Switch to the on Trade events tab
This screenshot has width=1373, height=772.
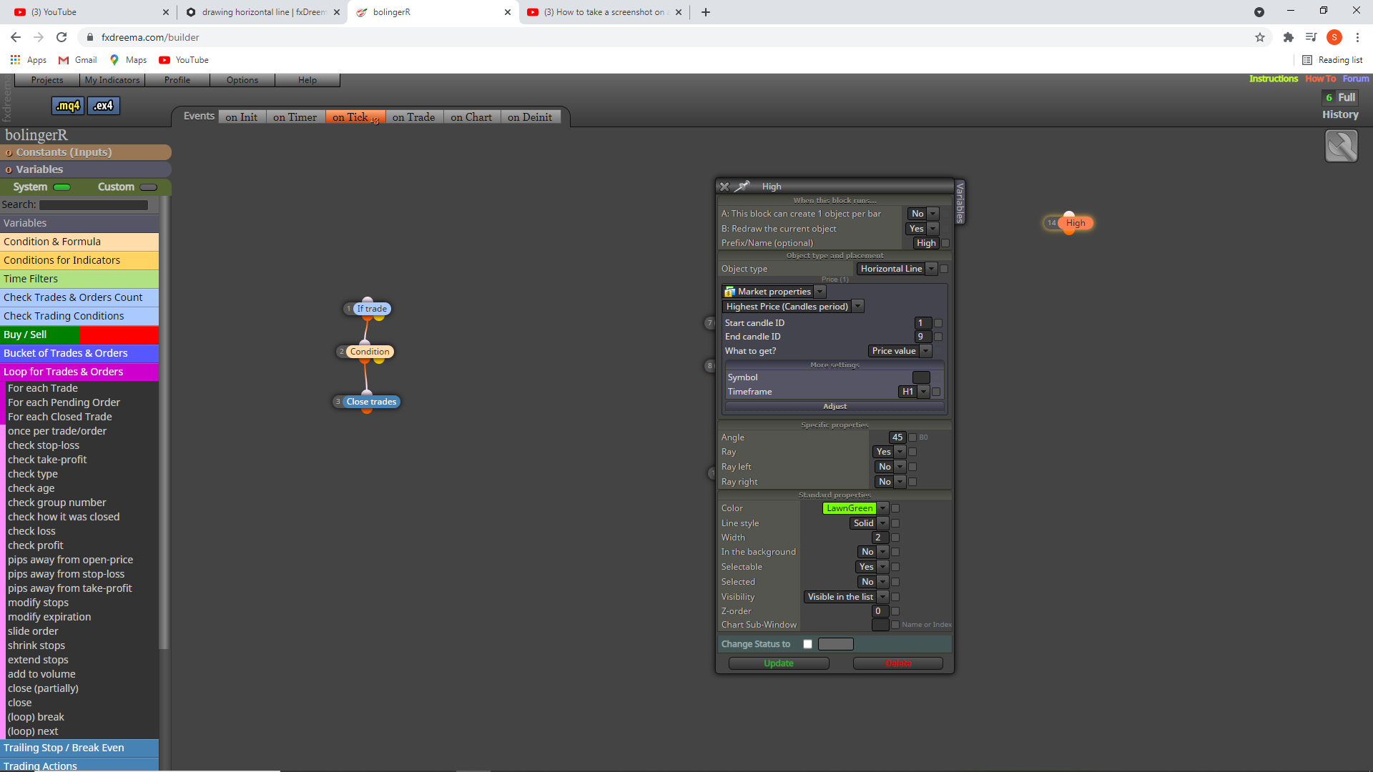pos(413,117)
